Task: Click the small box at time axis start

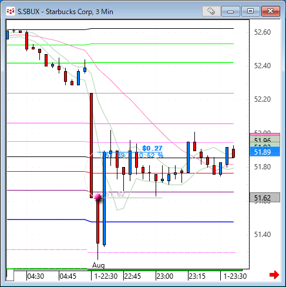Action: [x=10, y=275]
